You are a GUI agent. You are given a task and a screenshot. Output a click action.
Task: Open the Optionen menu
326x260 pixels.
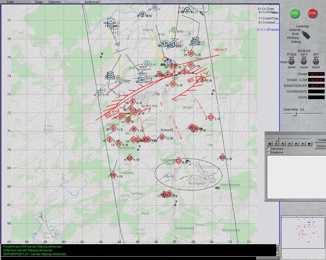pos(54,2)
